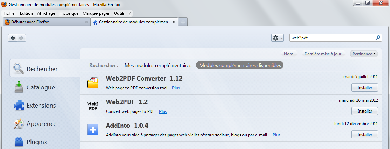Open the Historique menu
This screenshot has width=390, height=149.
click(x=69, y=13)
